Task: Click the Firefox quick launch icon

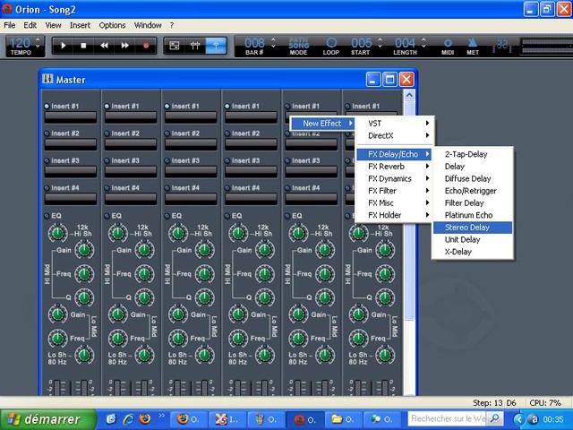Action: point(145,418)
